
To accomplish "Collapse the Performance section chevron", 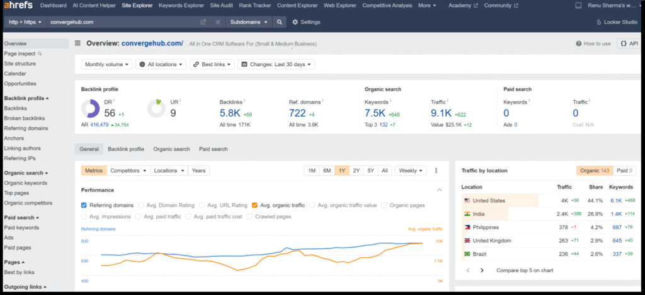I will (x=439, y=190).
